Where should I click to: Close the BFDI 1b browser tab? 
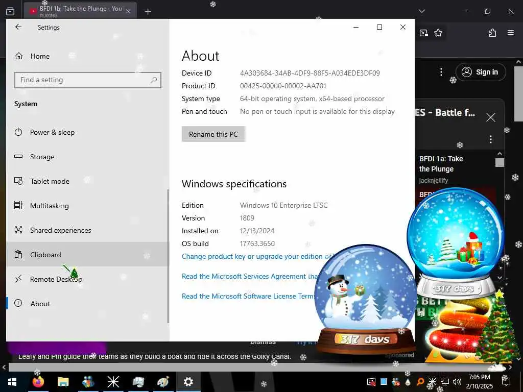[128, 11]
